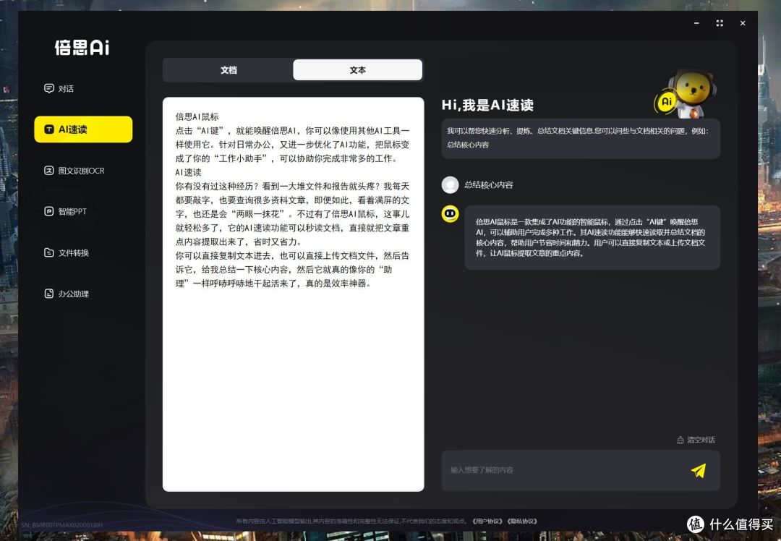Click the grey user avatar circle
This screenshot has height=541, width=781.
click(451, 185)
